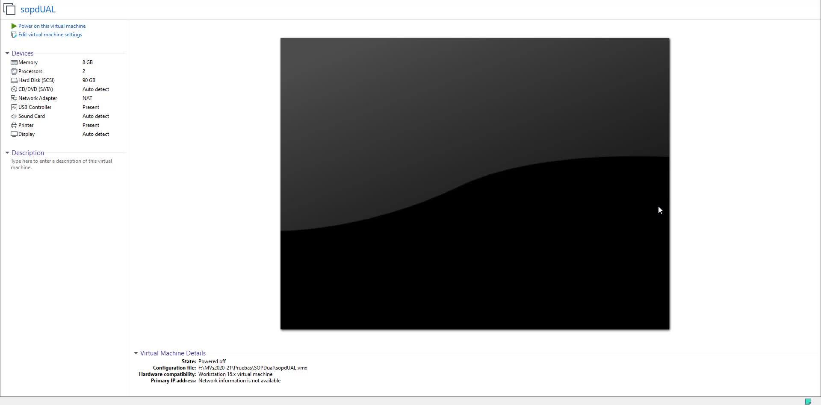Click the green Power on play icon
The image size is (821, 405).
pos(14,26)
